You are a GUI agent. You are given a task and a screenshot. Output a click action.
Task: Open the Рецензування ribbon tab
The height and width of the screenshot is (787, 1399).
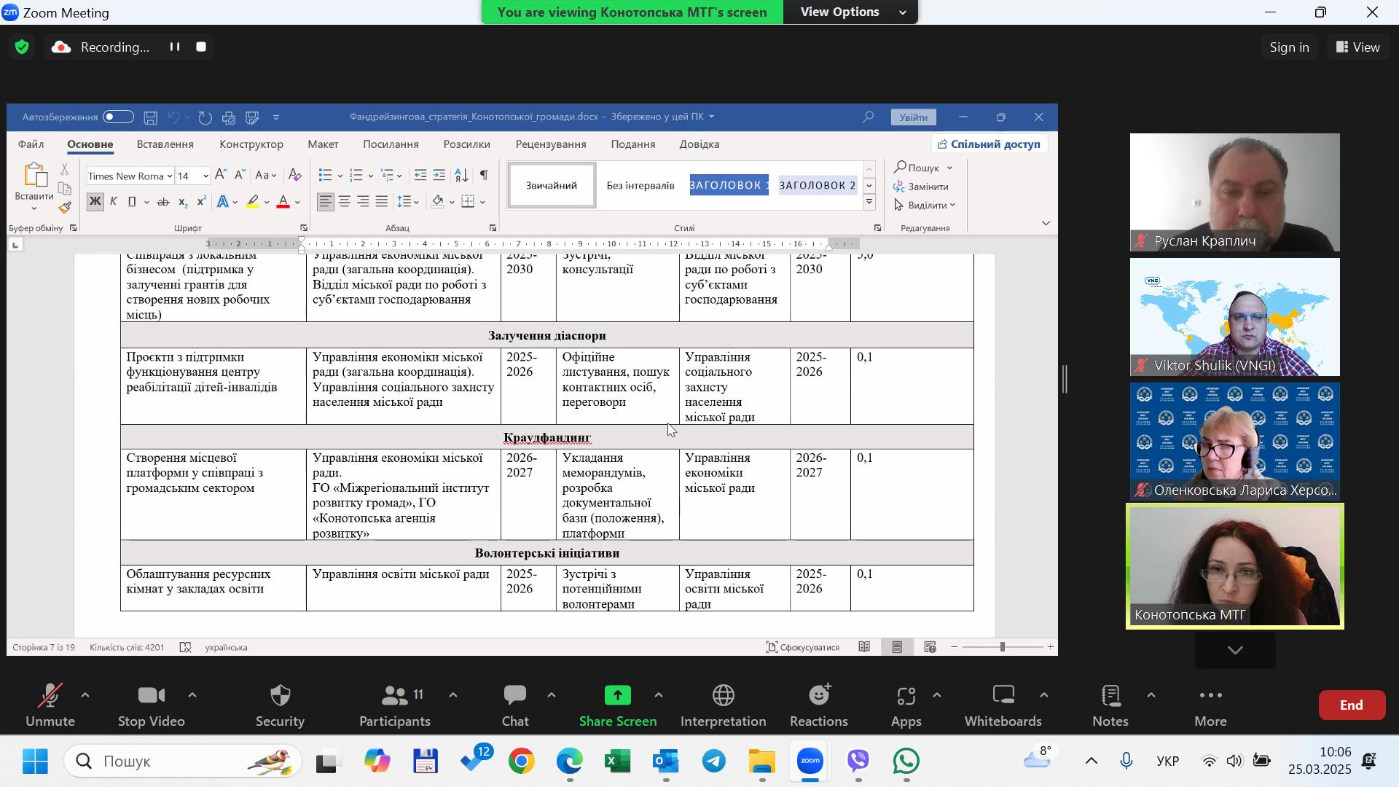point(550,144)
